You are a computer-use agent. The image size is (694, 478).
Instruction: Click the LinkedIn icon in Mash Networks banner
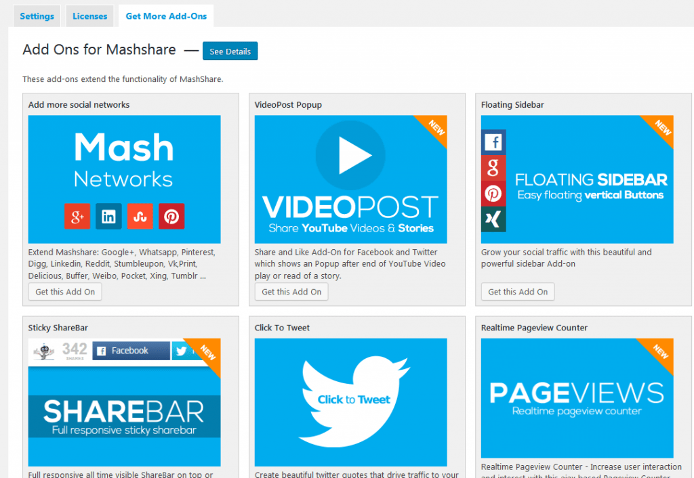coord(108,217)
